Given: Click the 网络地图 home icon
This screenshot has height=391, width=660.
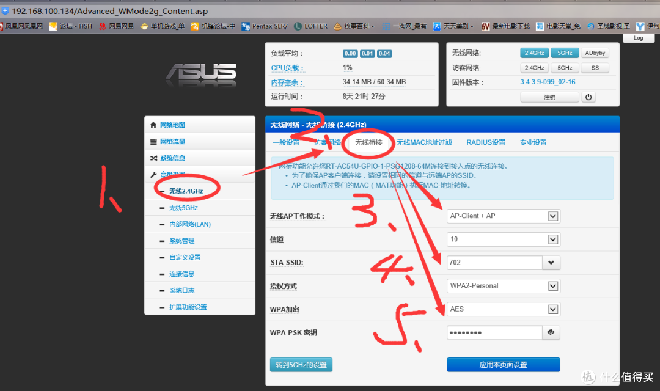Looking at the screenshot, I should pyautogui.click(x=153, y=125).
